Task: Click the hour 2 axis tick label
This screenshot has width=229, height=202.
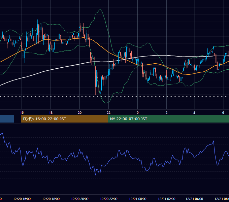Action: coord(166,113)
